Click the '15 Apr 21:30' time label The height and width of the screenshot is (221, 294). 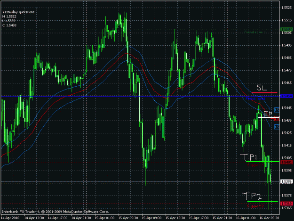click(x=222, y=218)
